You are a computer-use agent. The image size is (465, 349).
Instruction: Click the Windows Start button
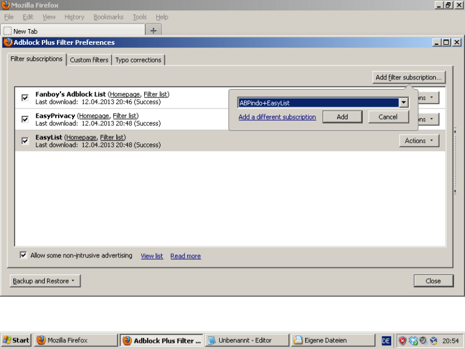(x=16, y=341)
